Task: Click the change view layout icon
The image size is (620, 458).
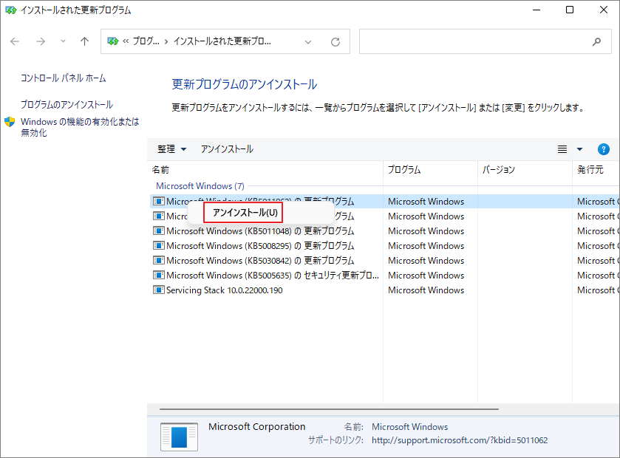Action: [562, 148]
